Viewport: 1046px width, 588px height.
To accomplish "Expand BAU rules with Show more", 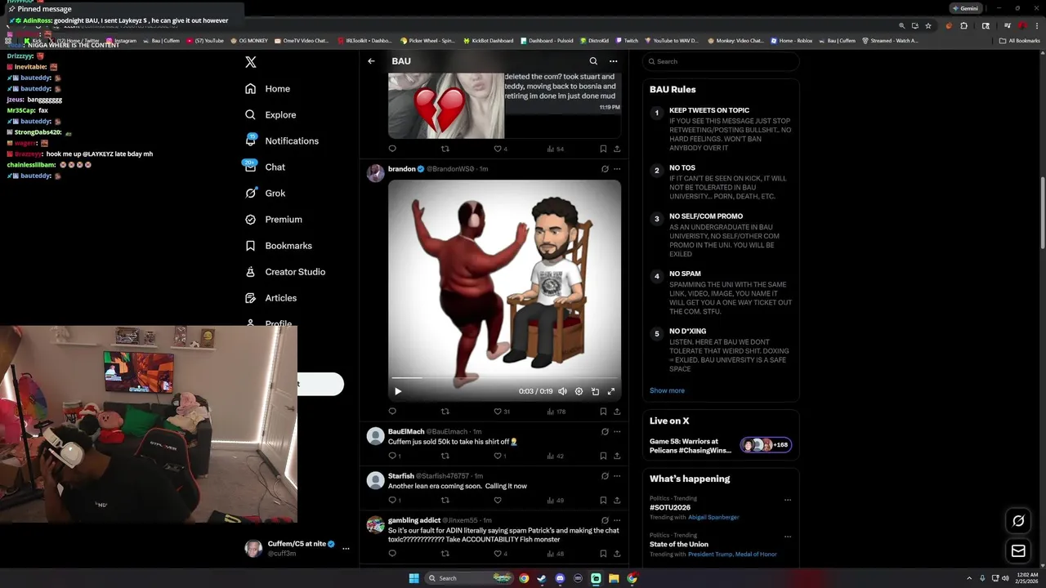I will [x=667, y=390].
